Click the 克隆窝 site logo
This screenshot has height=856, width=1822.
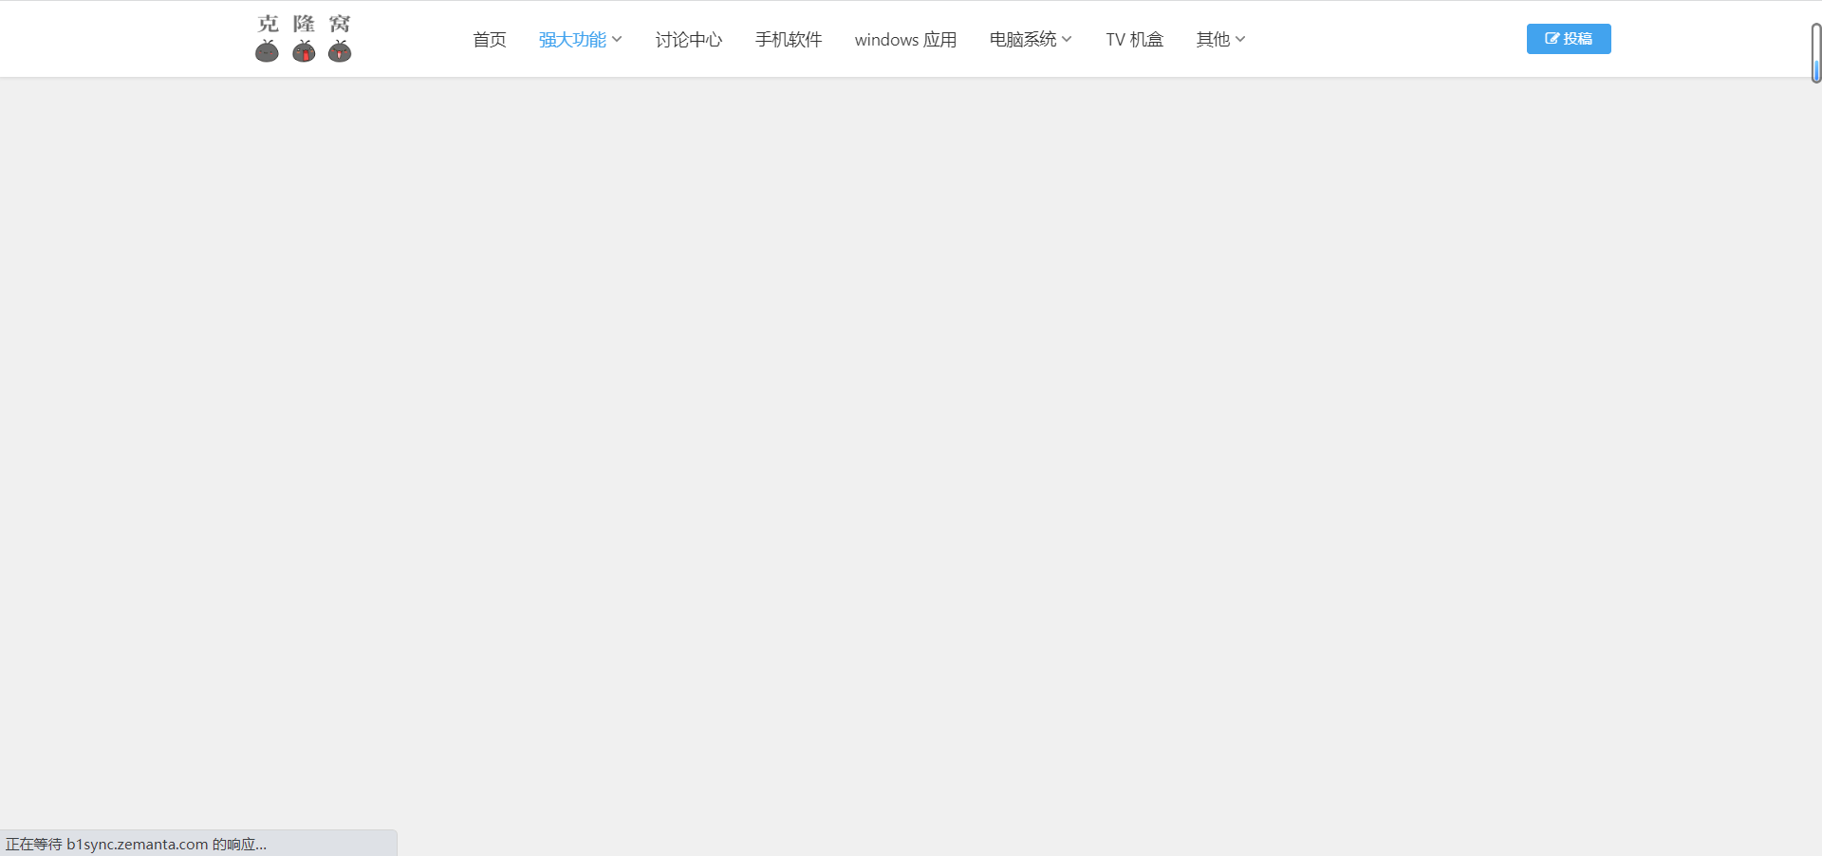click(x=304, y=39)
